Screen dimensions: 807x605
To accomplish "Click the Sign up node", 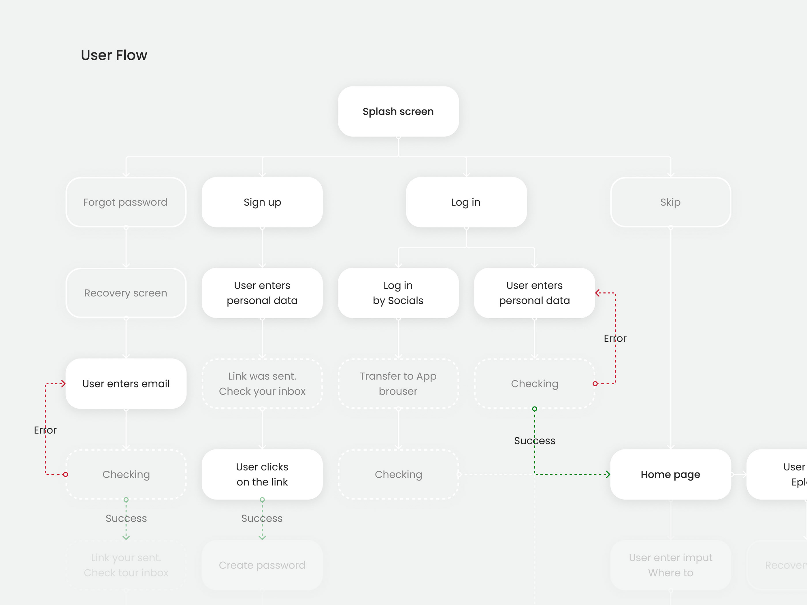I will coord(262,203).
